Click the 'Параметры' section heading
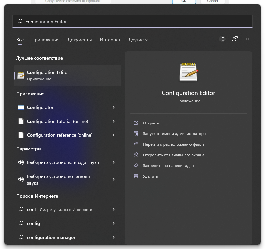Screen dimensions: 265x249 29,149
